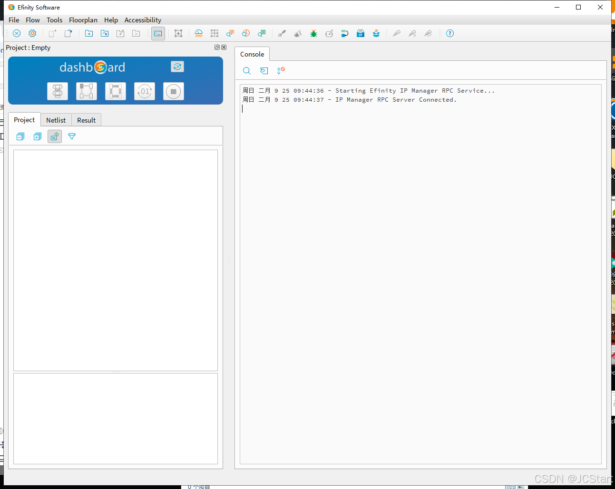Click the console icon with the red circle

(x=281, y=71)
